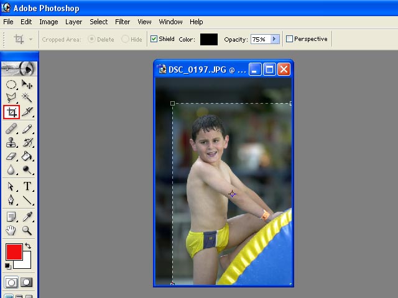Open the View menu

tap(144, 22)
